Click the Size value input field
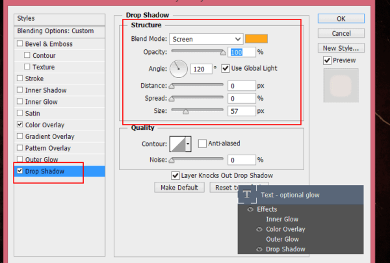Image resolution: width=390 pixels, height=263 pixels. click(241, 112)
